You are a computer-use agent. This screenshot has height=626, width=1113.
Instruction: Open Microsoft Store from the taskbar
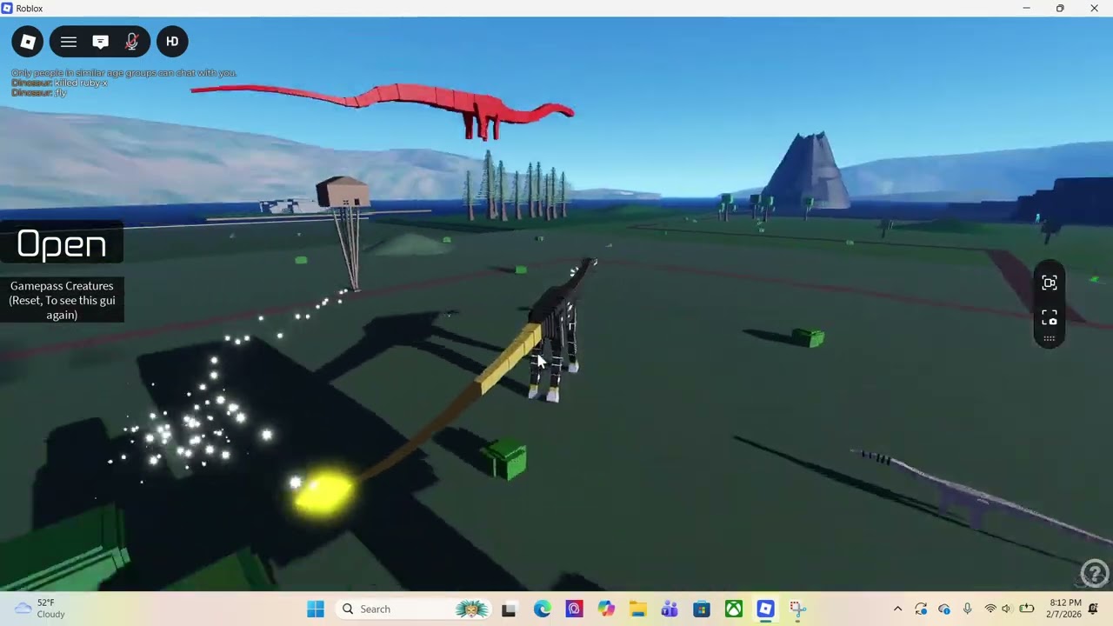702,609
